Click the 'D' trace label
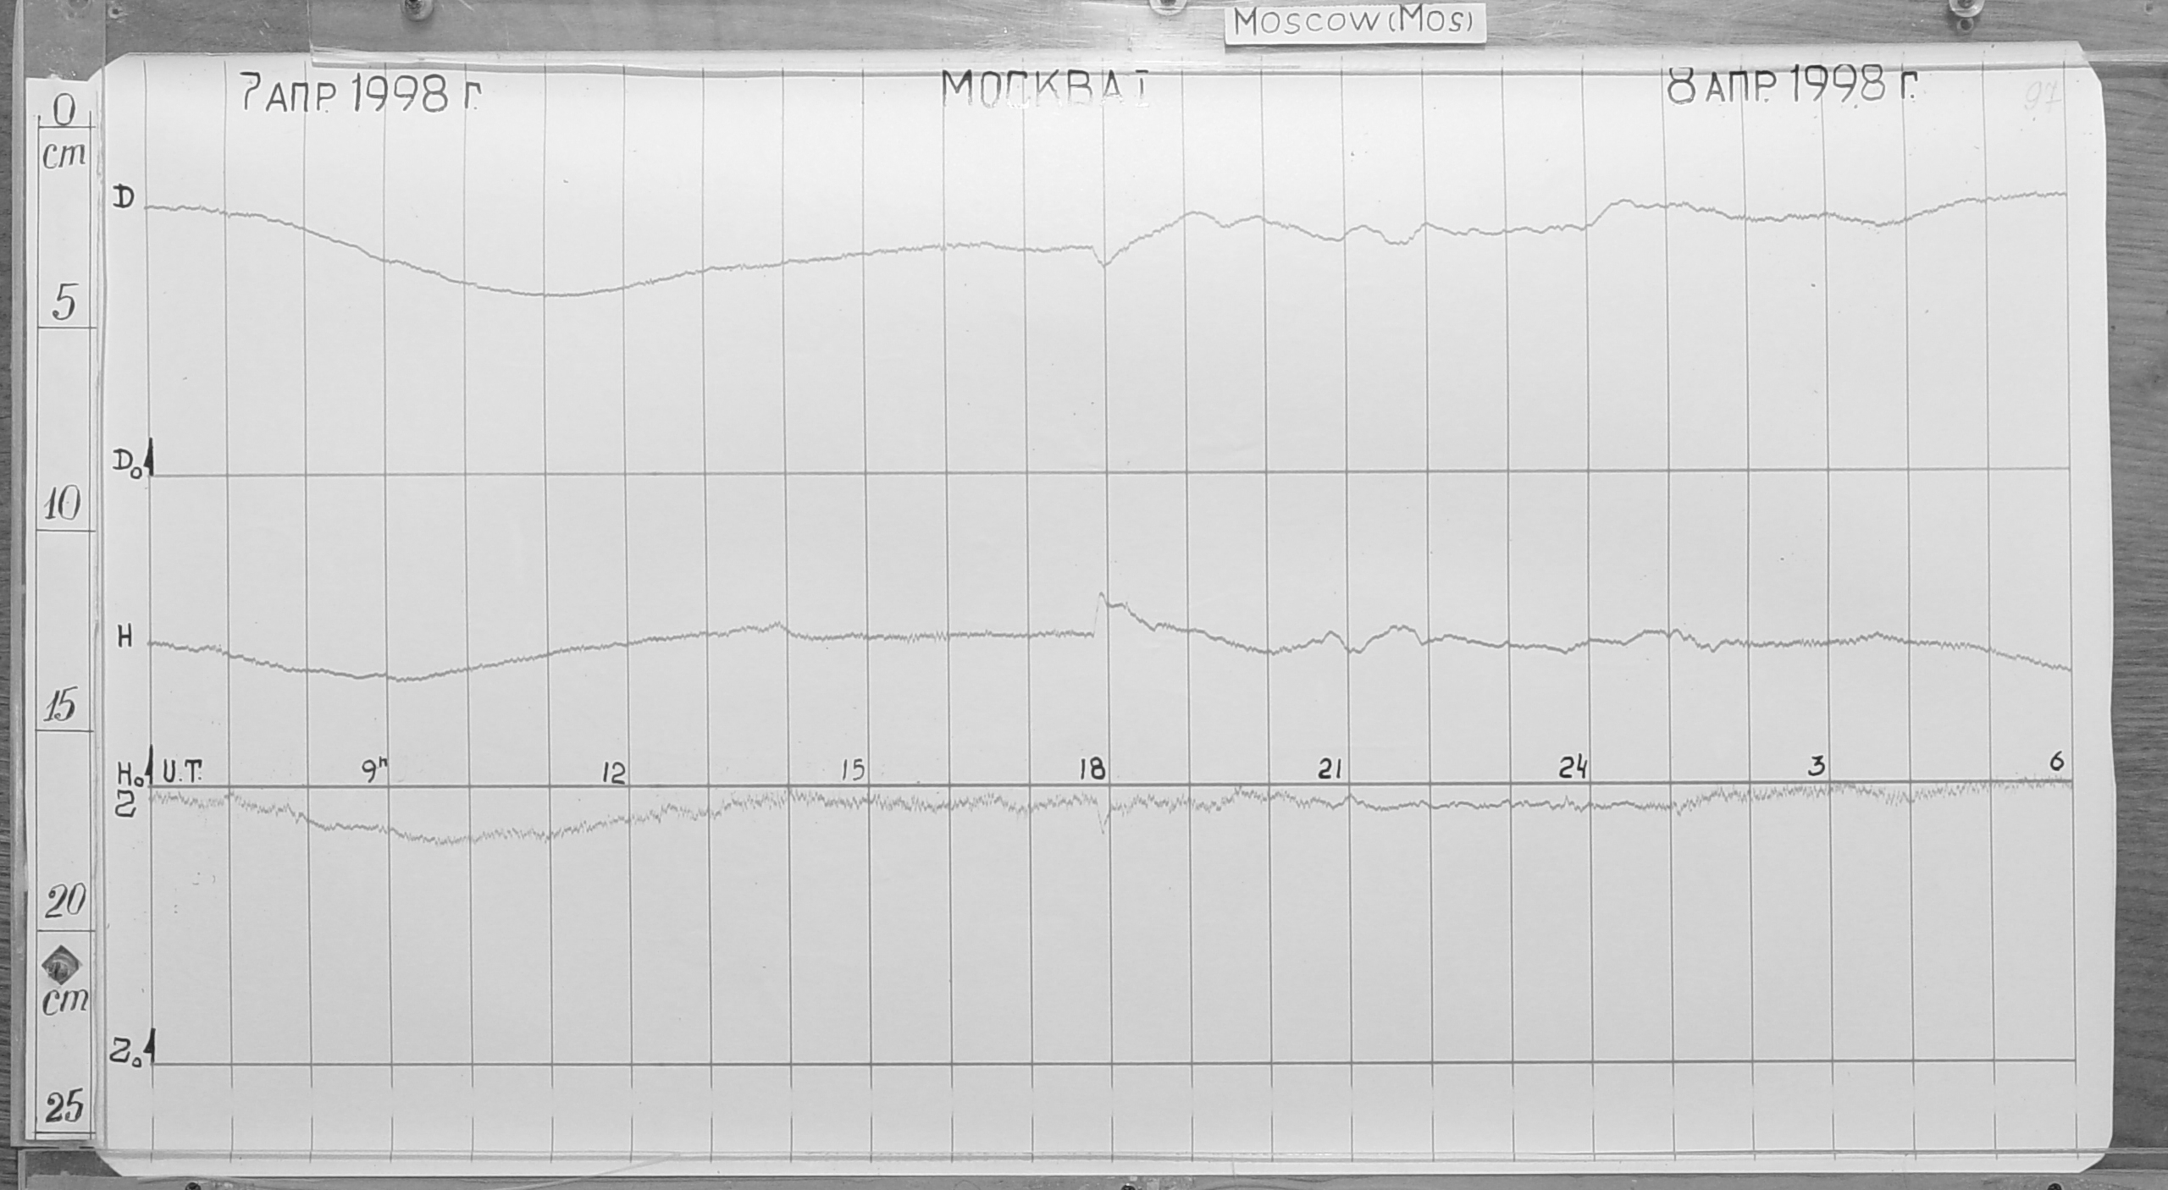This screenshot has width=2168, height=1190. (x=124, y=198)
